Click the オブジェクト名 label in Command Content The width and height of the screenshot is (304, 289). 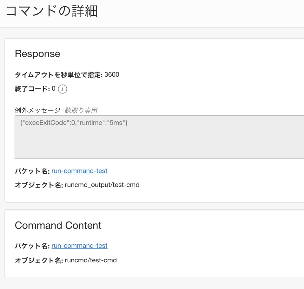pos(39,260)
